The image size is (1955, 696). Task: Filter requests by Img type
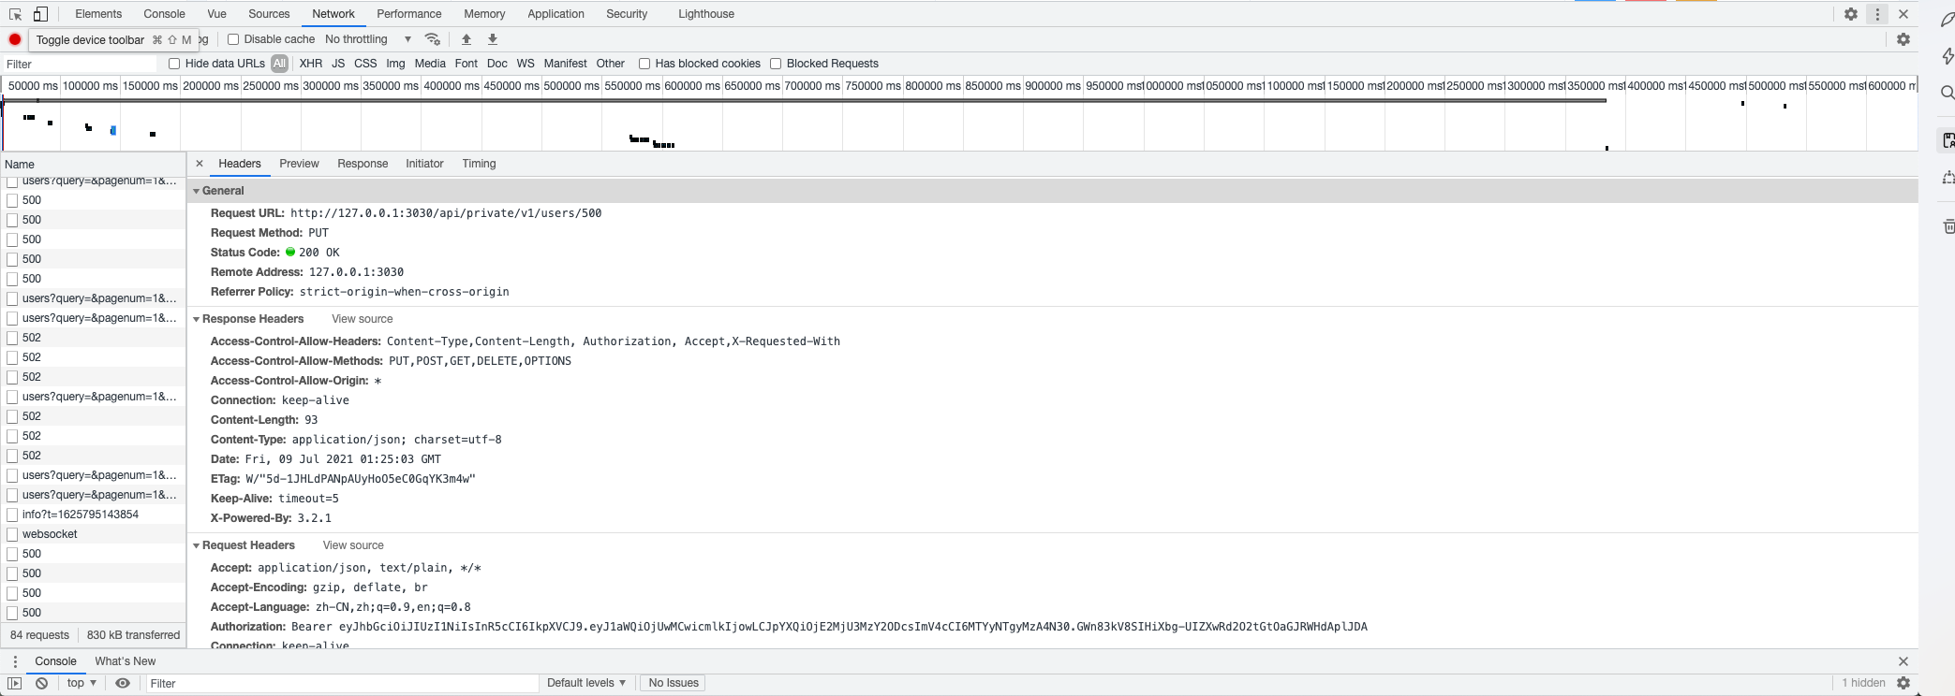(x=395, y=64)
